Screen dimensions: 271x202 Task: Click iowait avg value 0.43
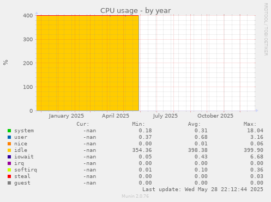point(201,157)
